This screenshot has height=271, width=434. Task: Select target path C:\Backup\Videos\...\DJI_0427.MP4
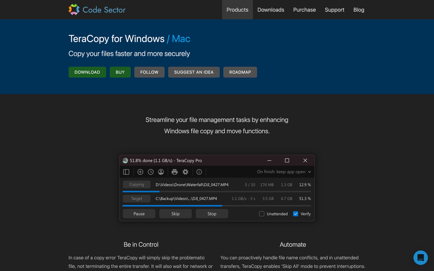pos(186,199)
